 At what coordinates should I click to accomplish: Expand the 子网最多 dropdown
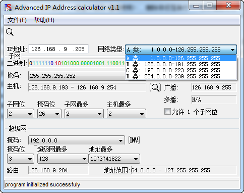coord(84,114)
